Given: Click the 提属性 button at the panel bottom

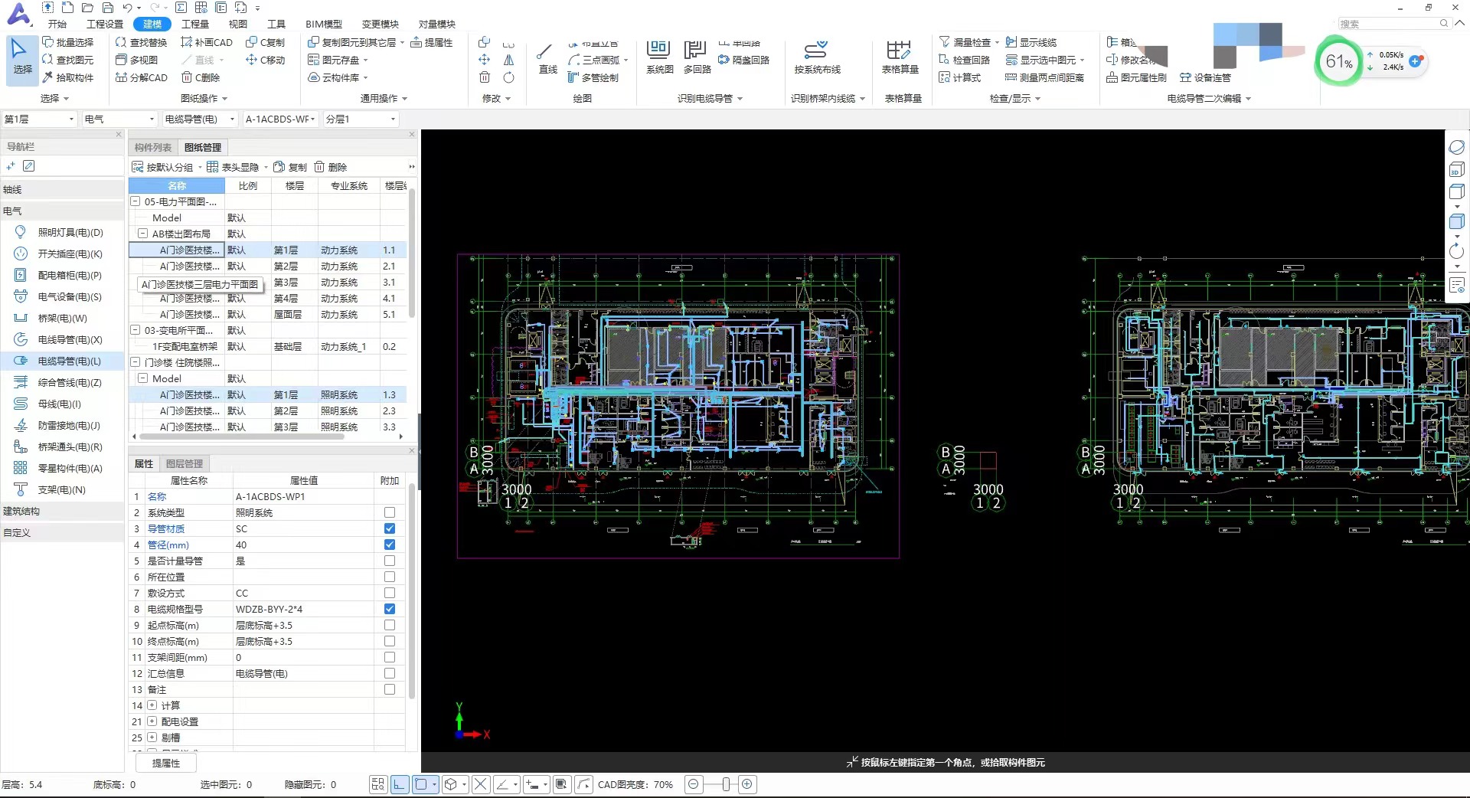Looking at the screenshot, I should [x=166, y=763].
